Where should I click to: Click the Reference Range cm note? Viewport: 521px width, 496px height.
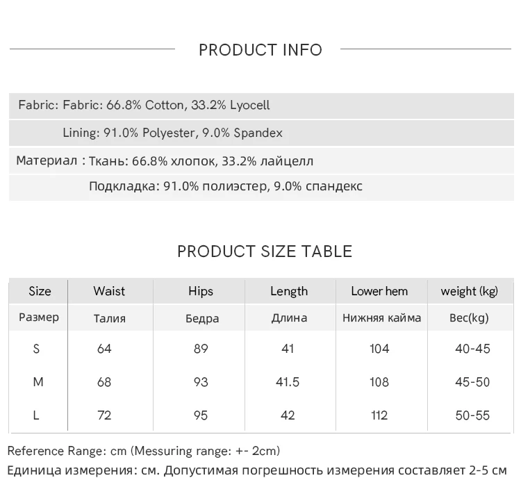point(144,451)
